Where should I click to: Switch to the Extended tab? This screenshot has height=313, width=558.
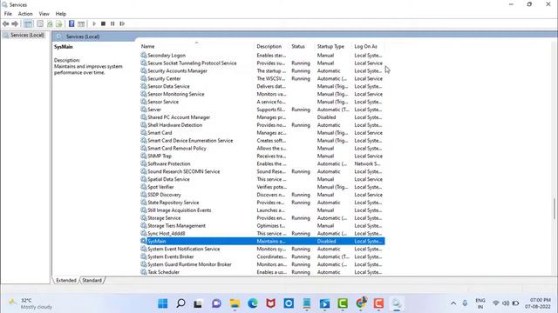[66, 280]
